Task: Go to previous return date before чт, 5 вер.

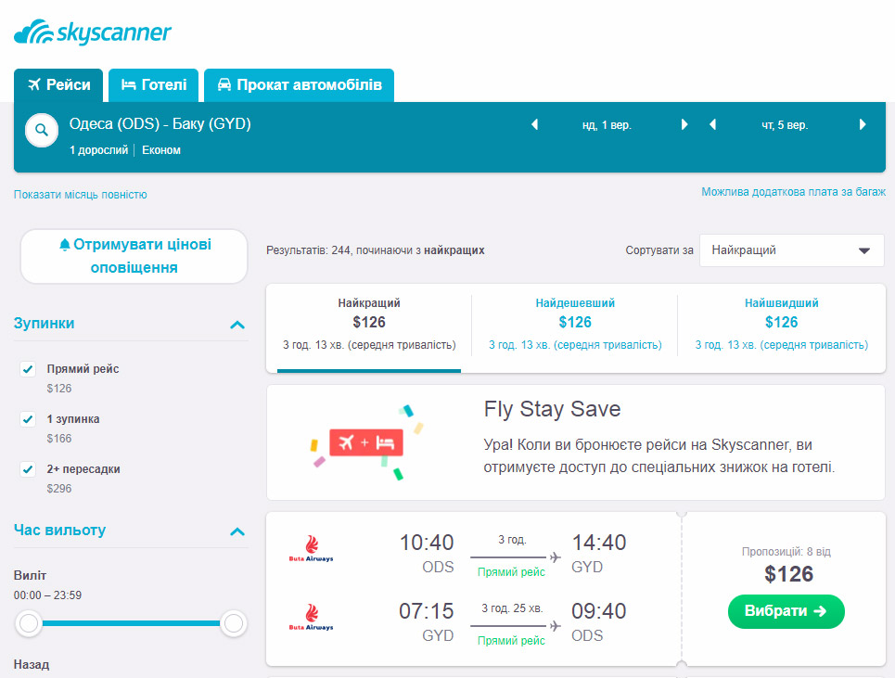Action: [712, 124]
